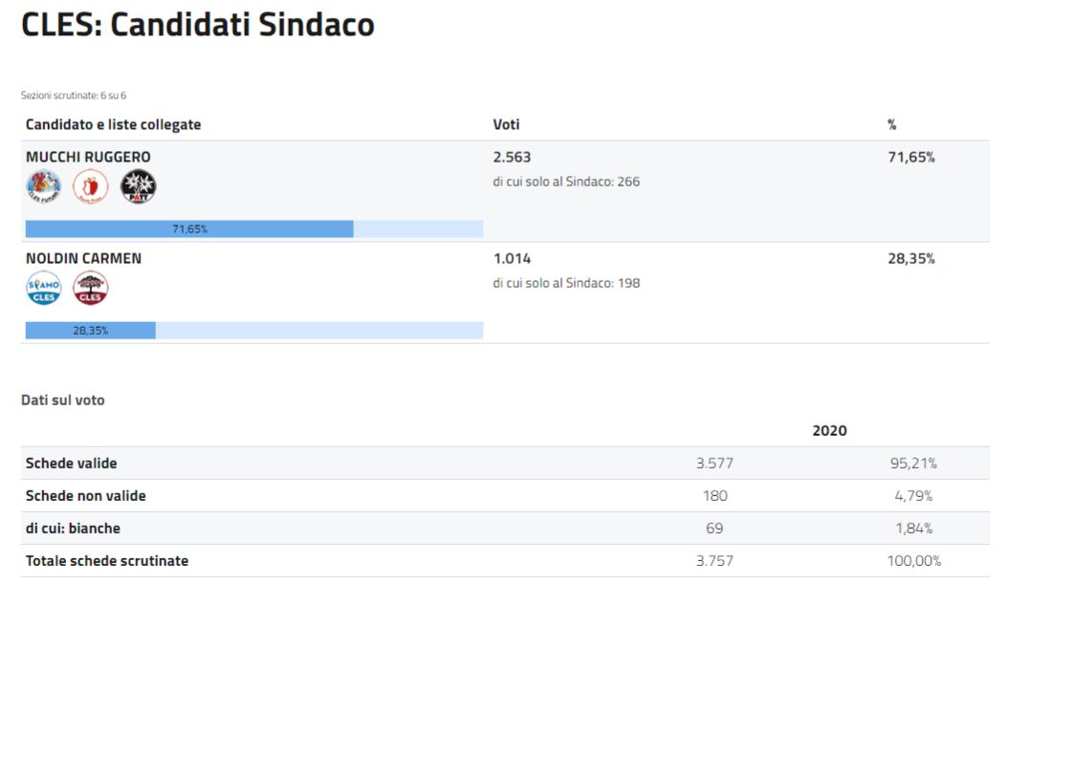The image size is (1073, 758).
Task: Select candidate name Mucchi Ruggero
Action: tap(88, 158)
